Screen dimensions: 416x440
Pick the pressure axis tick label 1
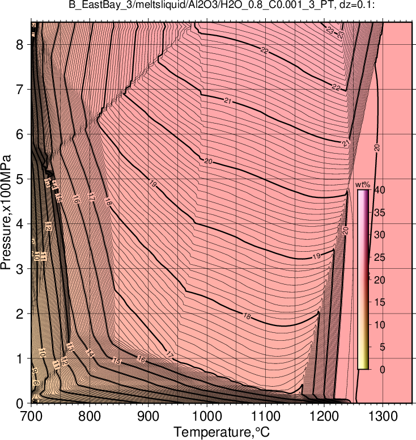coord(20,358)
